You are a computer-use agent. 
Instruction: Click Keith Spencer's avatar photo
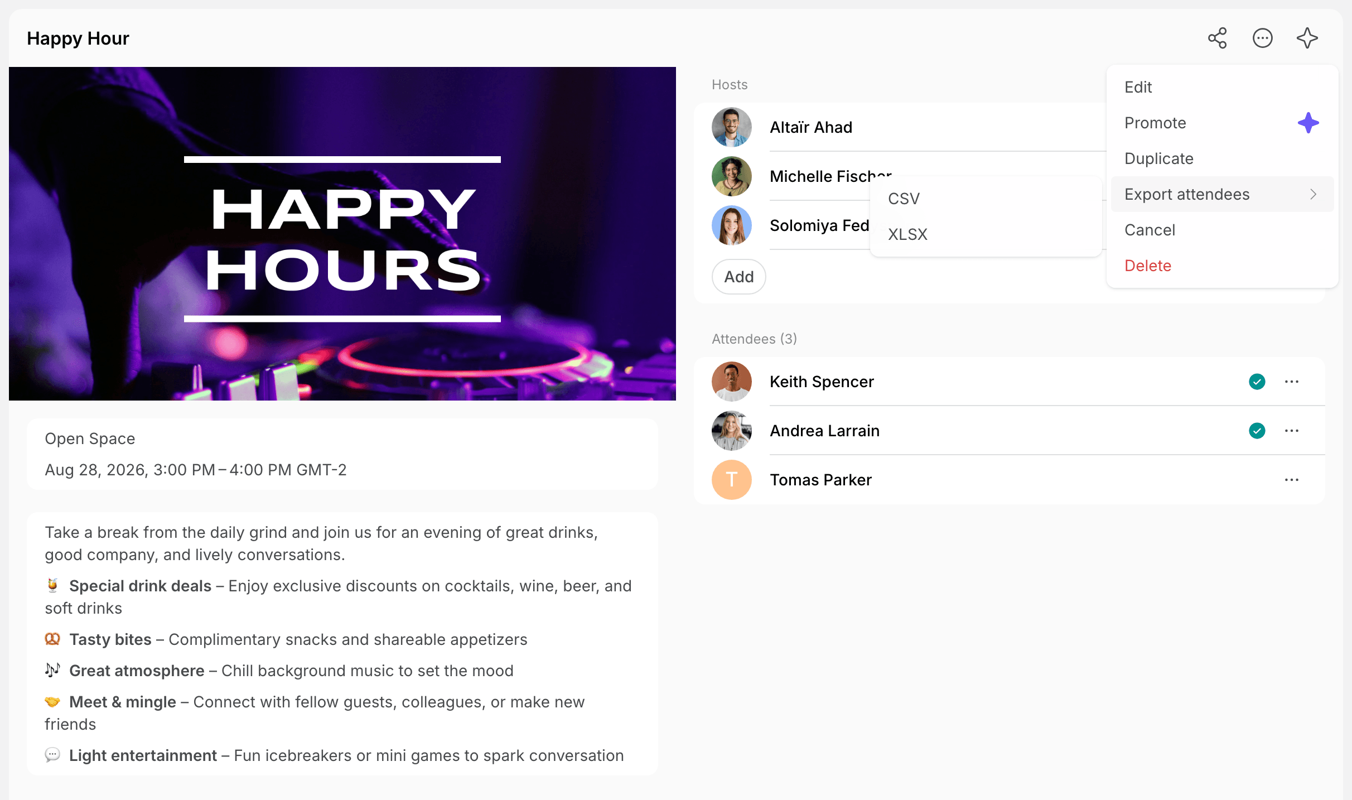pyautogui.click(x=732, y=382)
